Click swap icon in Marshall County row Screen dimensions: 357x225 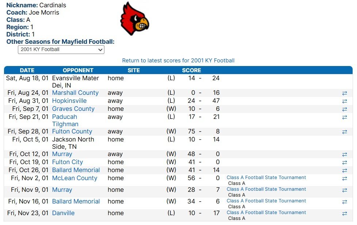345,93
